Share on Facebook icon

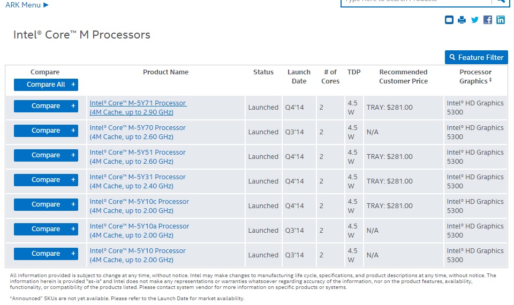[x=487, y=20]
